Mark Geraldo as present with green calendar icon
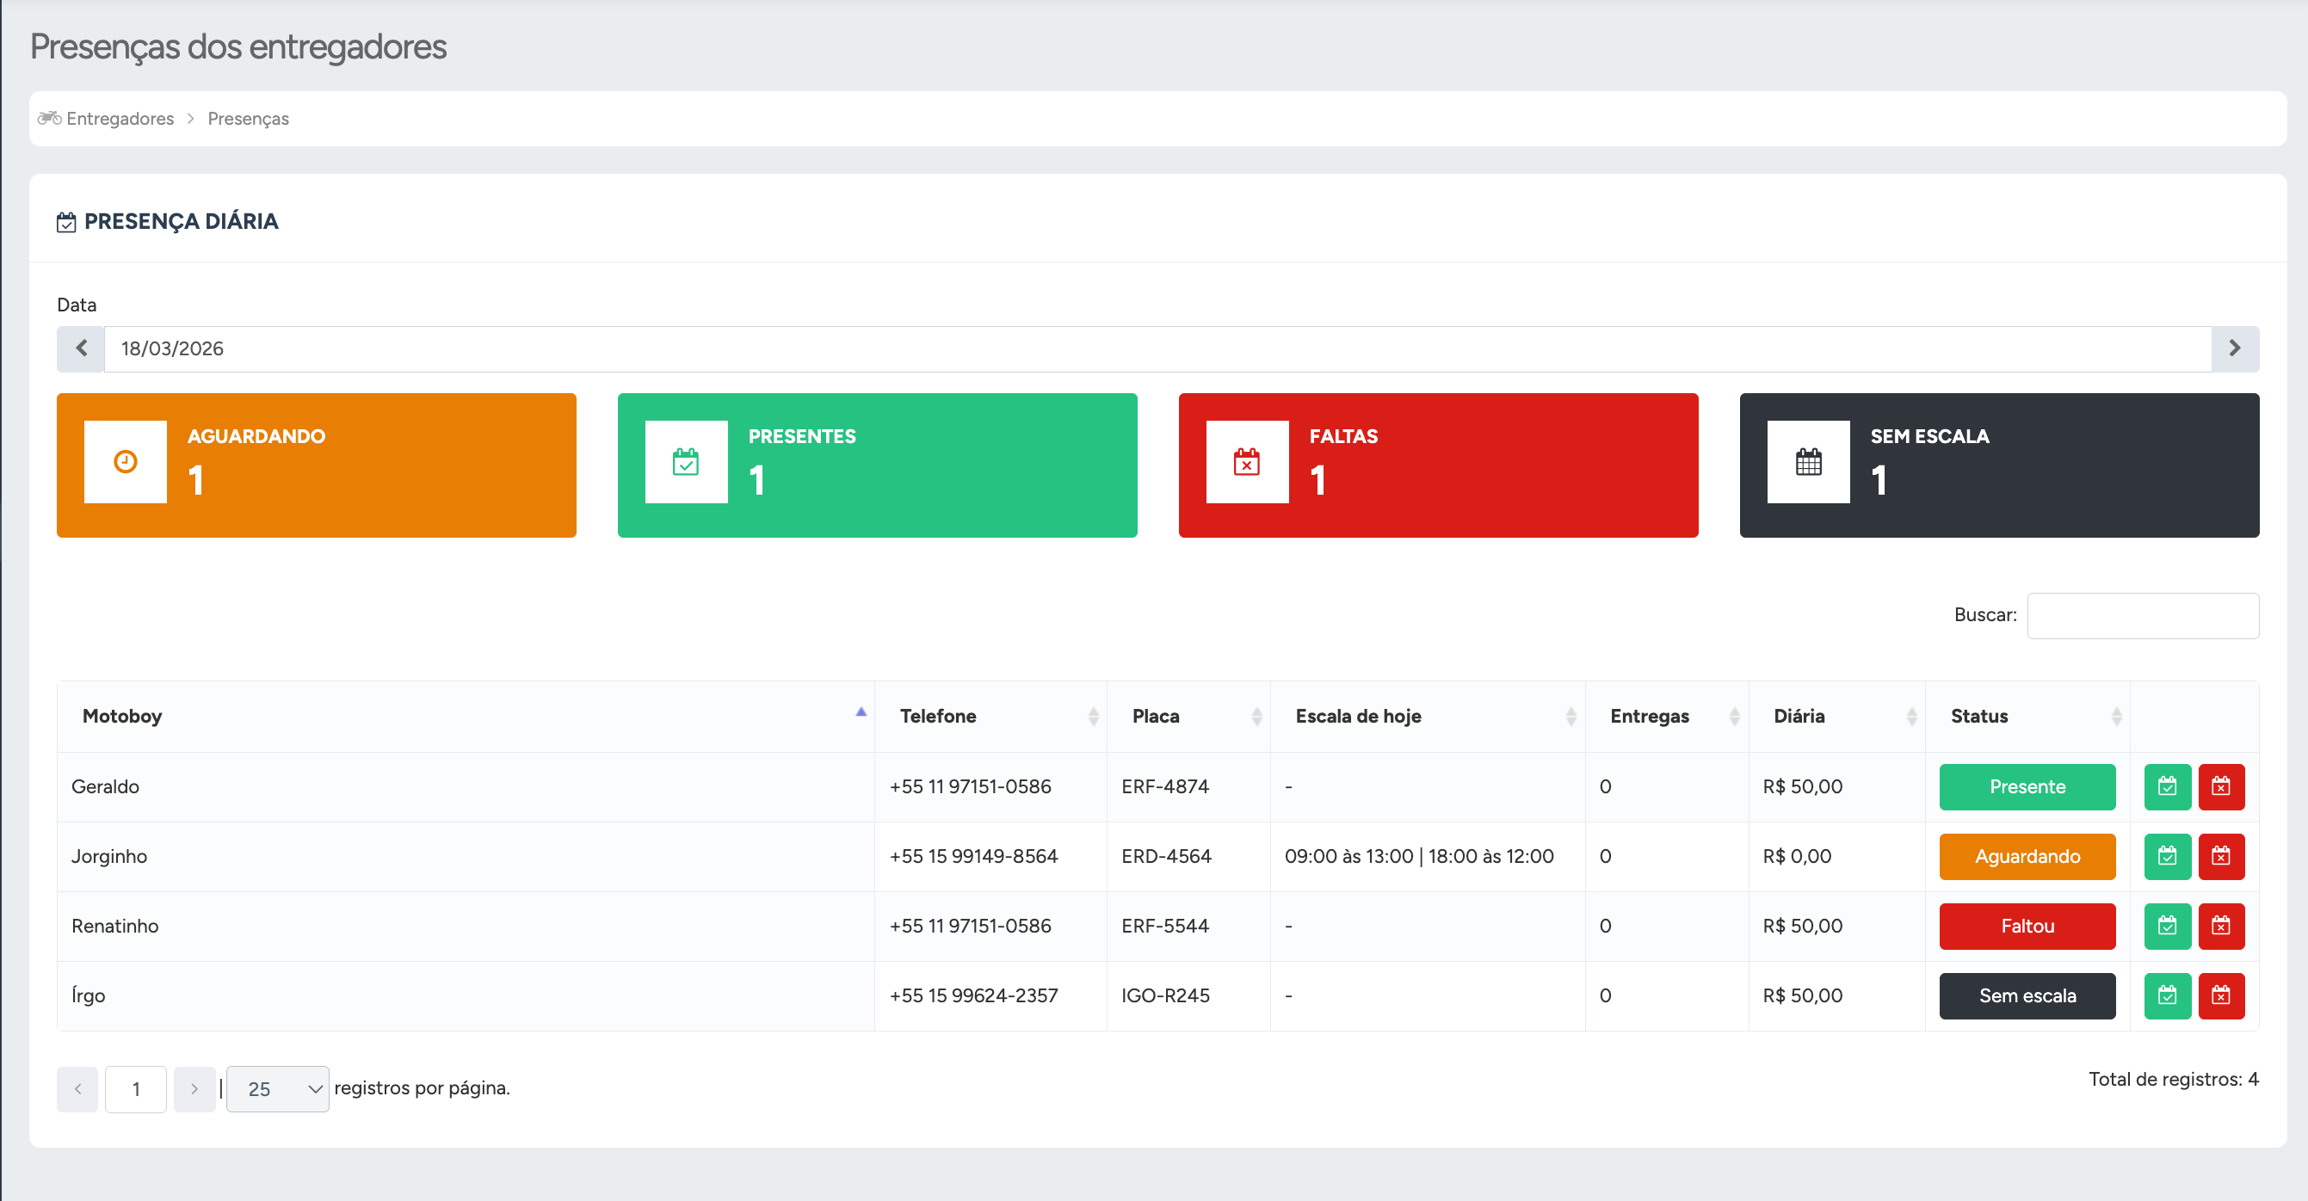 2166,786
